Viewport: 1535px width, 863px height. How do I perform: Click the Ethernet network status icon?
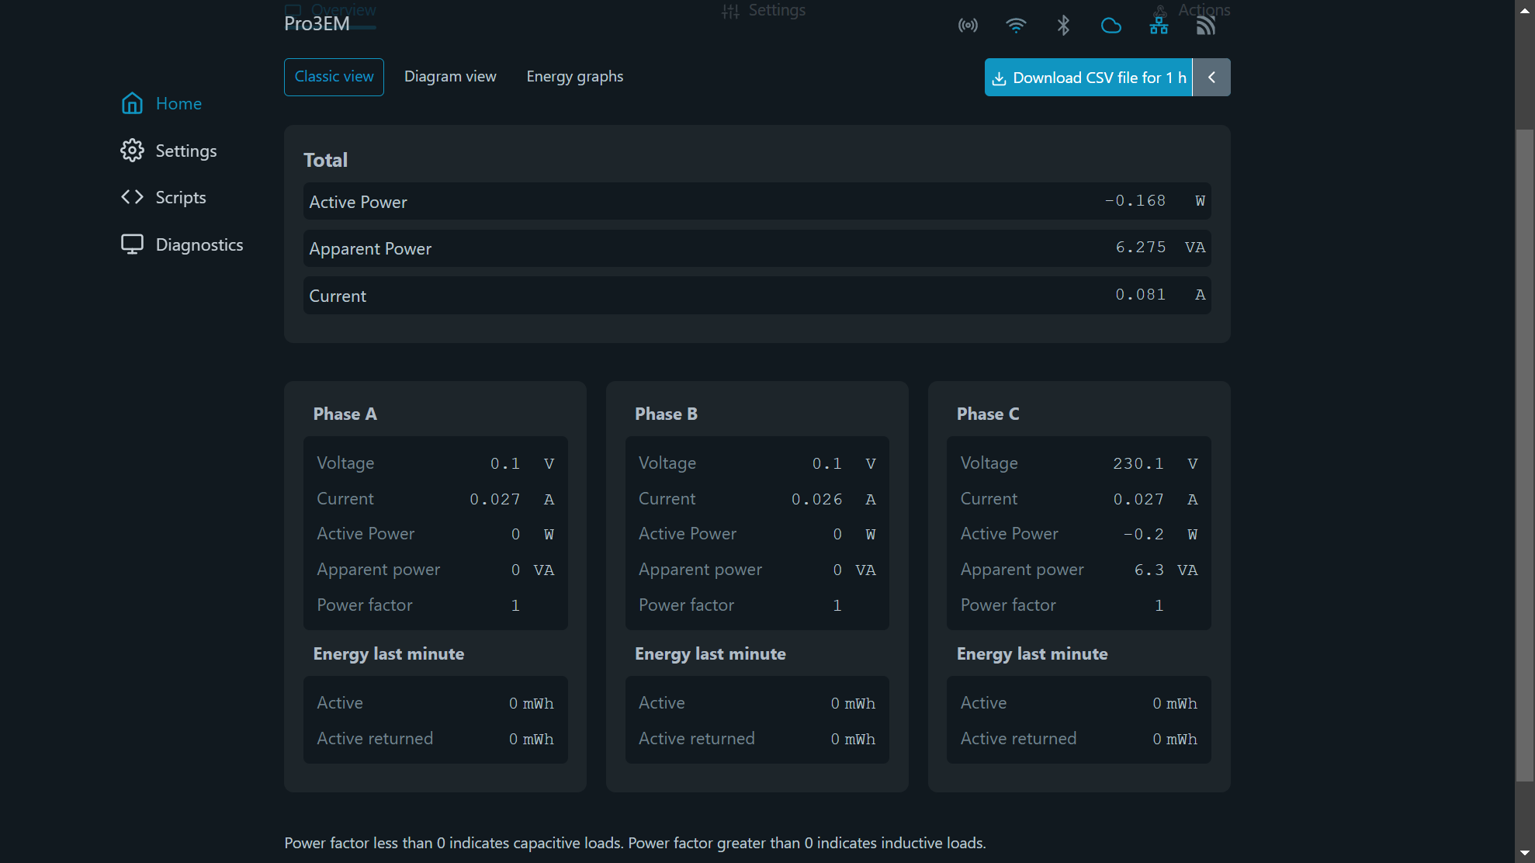(x=1159, y=24)
